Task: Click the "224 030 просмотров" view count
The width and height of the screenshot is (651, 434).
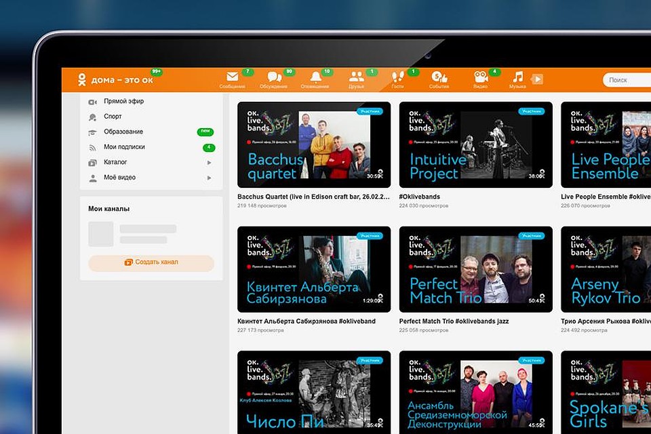Action: tap(423, 205)
